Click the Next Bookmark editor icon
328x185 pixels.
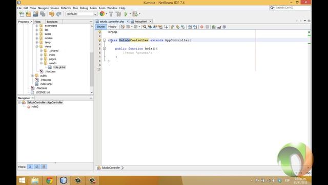[178, 27]
